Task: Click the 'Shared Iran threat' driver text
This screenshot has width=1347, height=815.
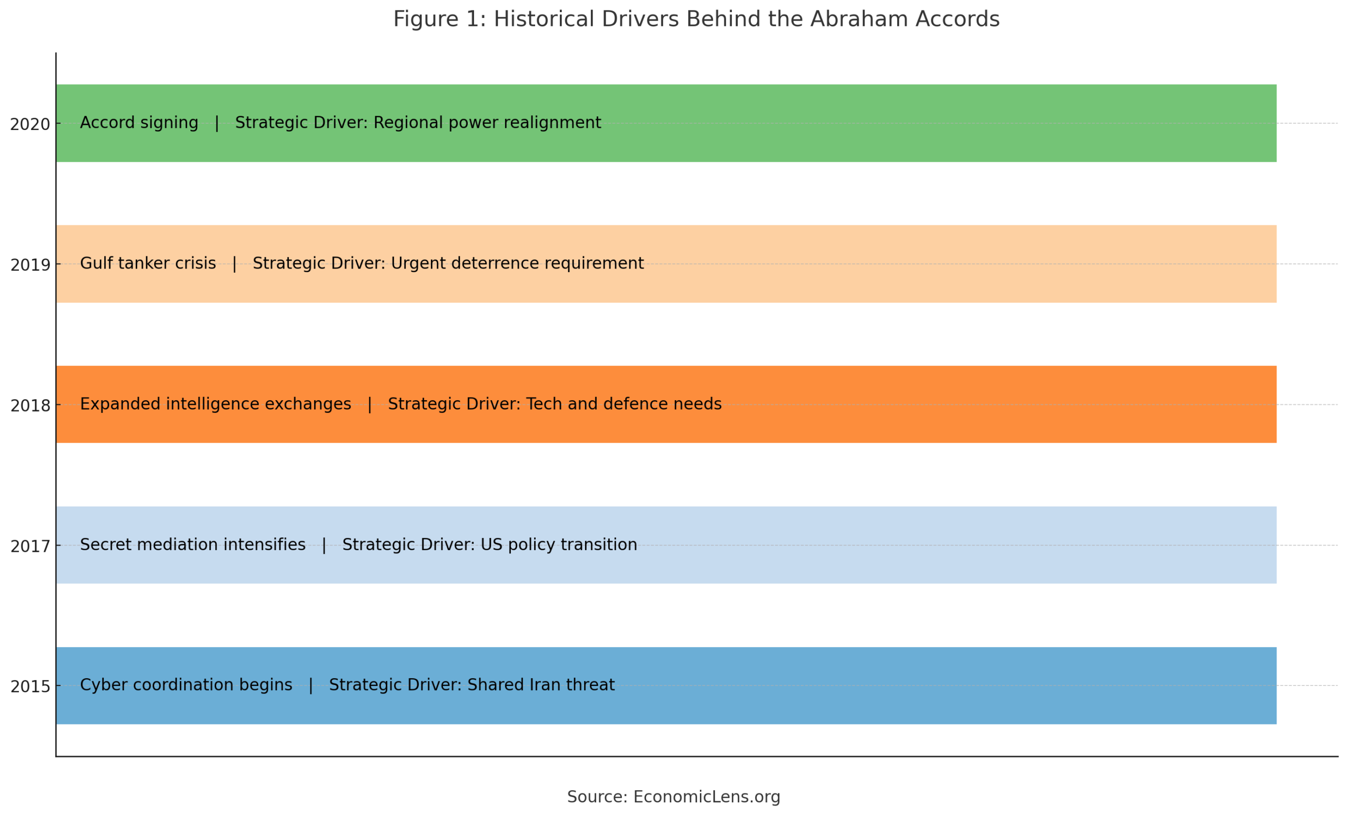Action: point(541,684)
